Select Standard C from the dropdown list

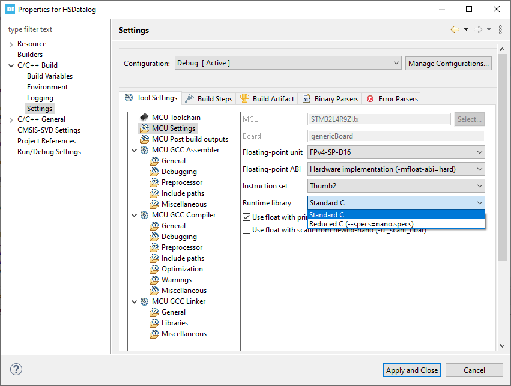point(396,215)
